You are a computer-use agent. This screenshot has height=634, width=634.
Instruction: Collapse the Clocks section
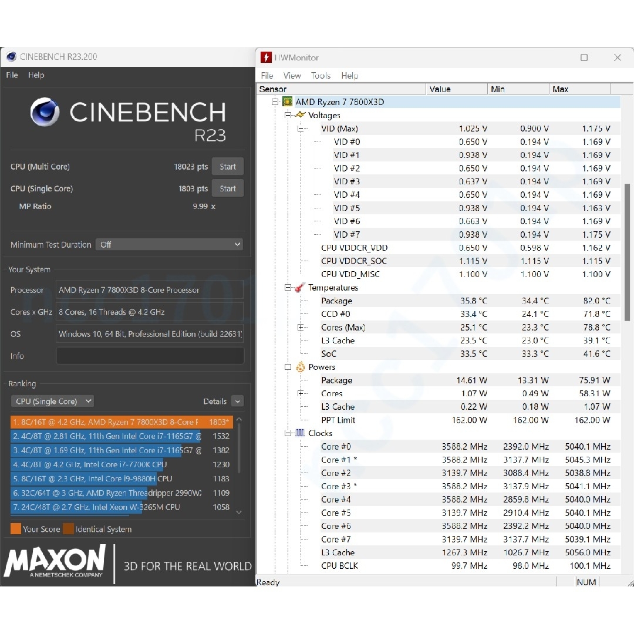tap(288, 433)
